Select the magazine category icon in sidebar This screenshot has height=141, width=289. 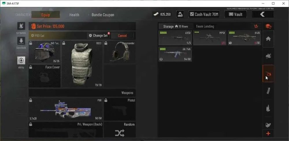click(x=268, y=91)
